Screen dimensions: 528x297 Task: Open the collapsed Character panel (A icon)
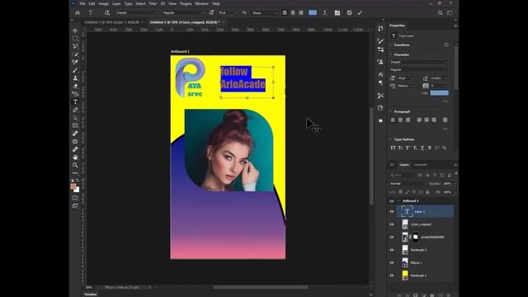380,74
